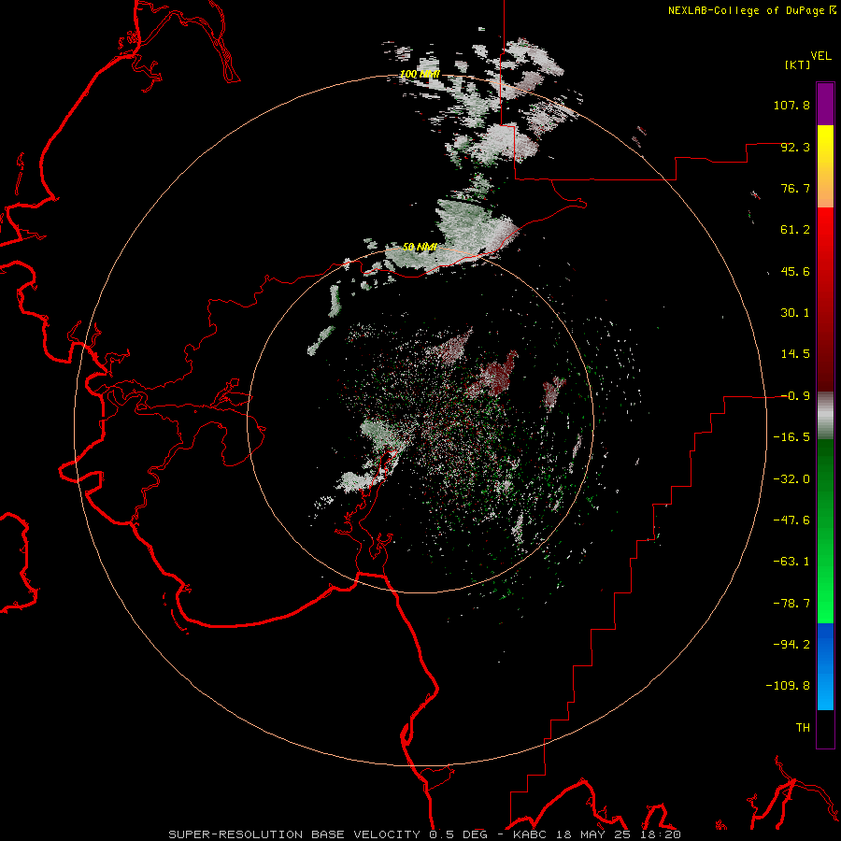Select the -0.9 velocity scale value
Viewport: 841px width, 841px height.
[795, 396]
